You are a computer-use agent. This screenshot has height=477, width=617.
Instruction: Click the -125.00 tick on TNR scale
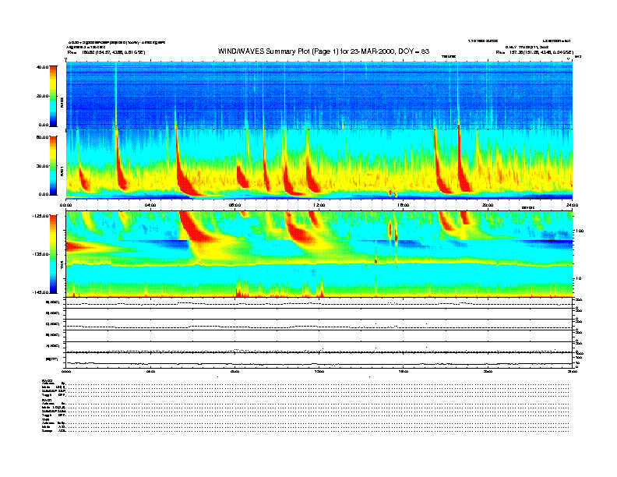[x=41, y=216]
